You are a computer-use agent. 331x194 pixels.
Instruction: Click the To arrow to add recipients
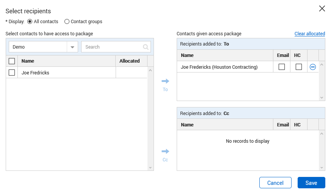[x=165, y=81]
